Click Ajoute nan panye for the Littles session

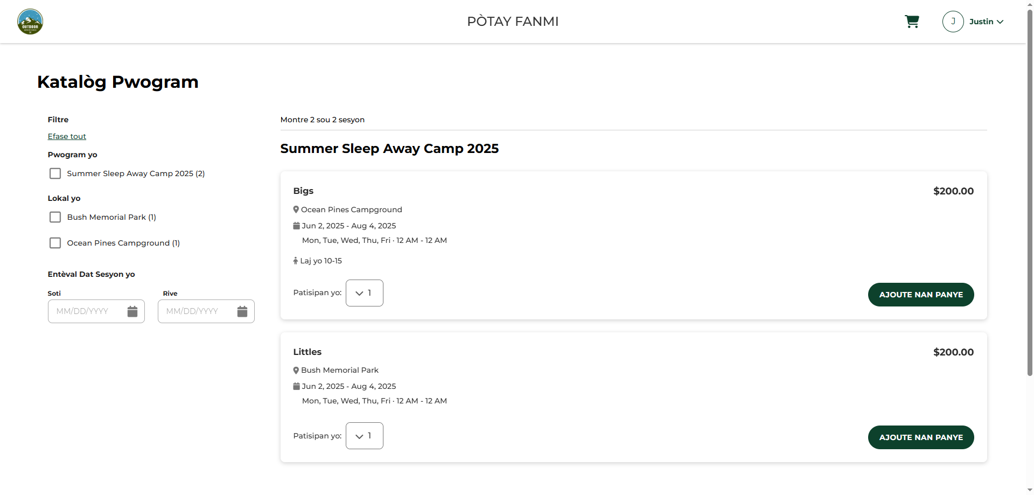(x=921, y=437)
